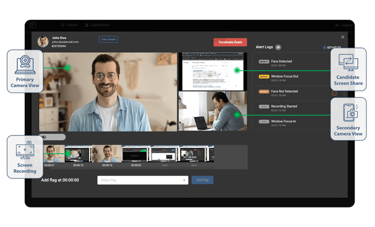Click John Doe's profile avatar
This screenshot has width=375, height=227.
click(43, 42)
